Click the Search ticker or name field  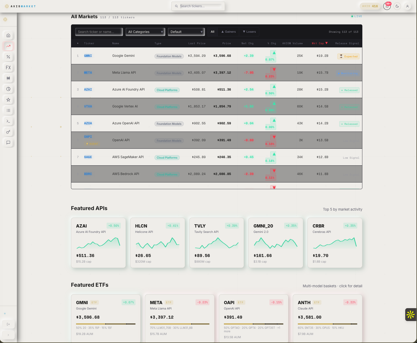(x=99, y=32)
